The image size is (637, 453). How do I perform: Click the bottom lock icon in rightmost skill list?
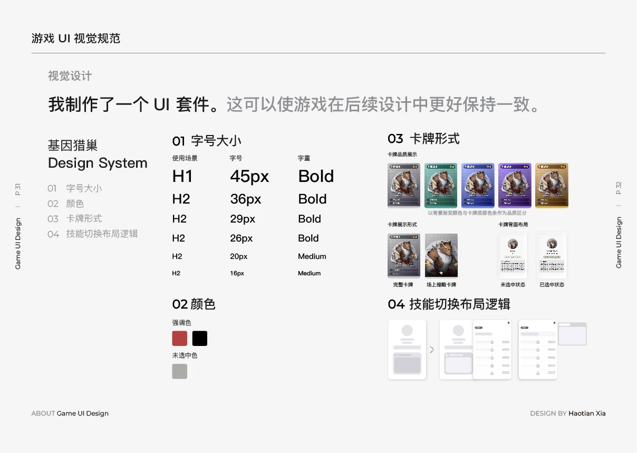pos(538,372)
